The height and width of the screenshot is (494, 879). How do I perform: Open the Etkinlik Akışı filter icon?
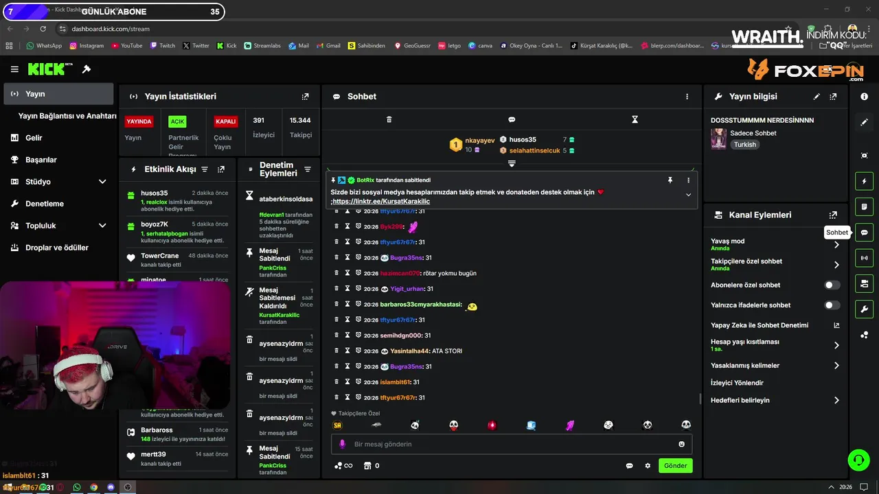tap(204, 169)
